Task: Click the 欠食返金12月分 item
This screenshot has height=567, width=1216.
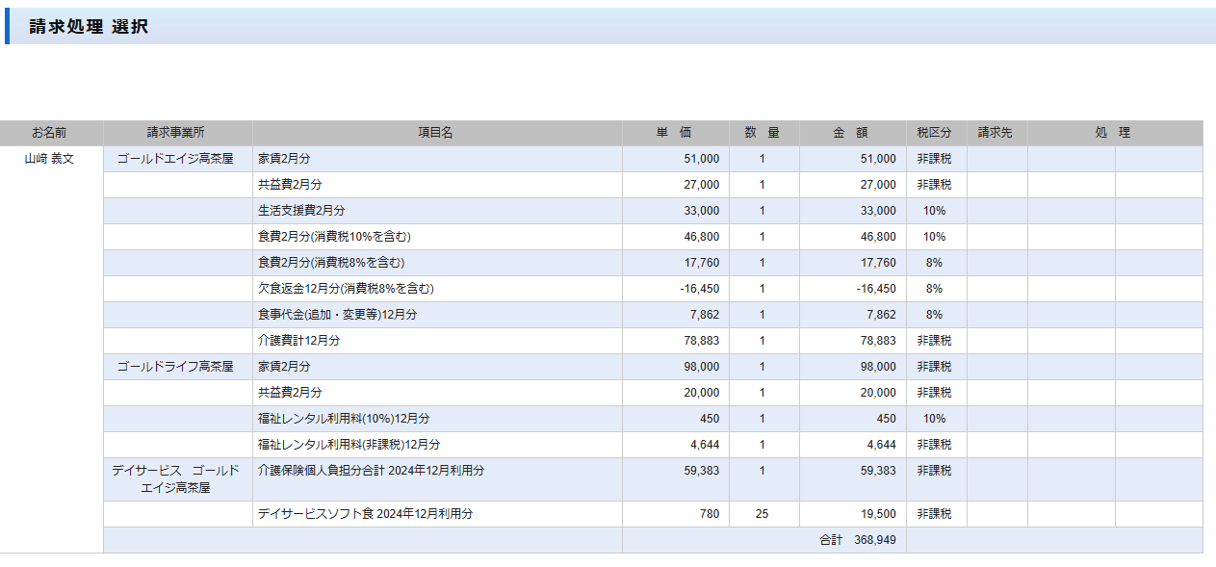Action: click(x=346, y=289)
